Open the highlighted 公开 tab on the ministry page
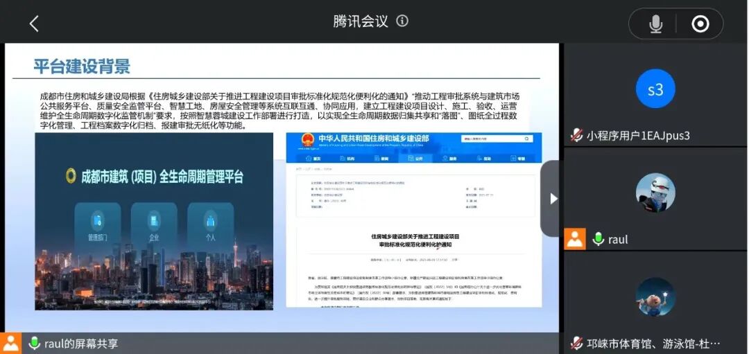Screen dimensions: 749x354 414,159
